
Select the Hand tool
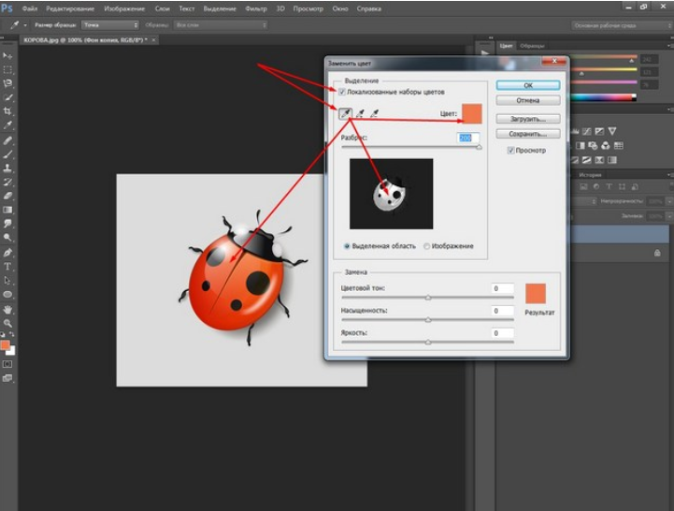click(x=7, y=310)
